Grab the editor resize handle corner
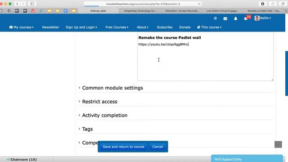288x162 pixels. click(x=272, y=80)
